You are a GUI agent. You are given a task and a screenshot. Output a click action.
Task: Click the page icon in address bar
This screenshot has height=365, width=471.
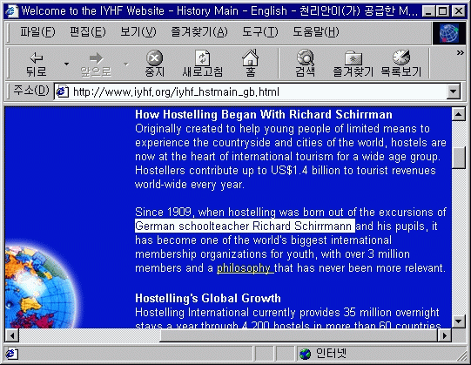point(62,91)
